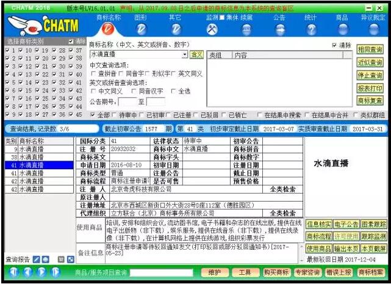391x284 pixels.
Task: Click 信息核实 button
Action: coord(319,224)
